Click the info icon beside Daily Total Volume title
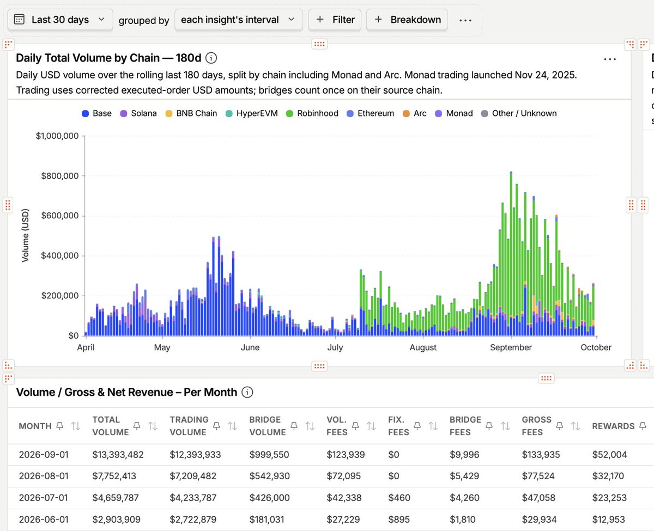Viewport: 654px width, 531px height. 211,58
